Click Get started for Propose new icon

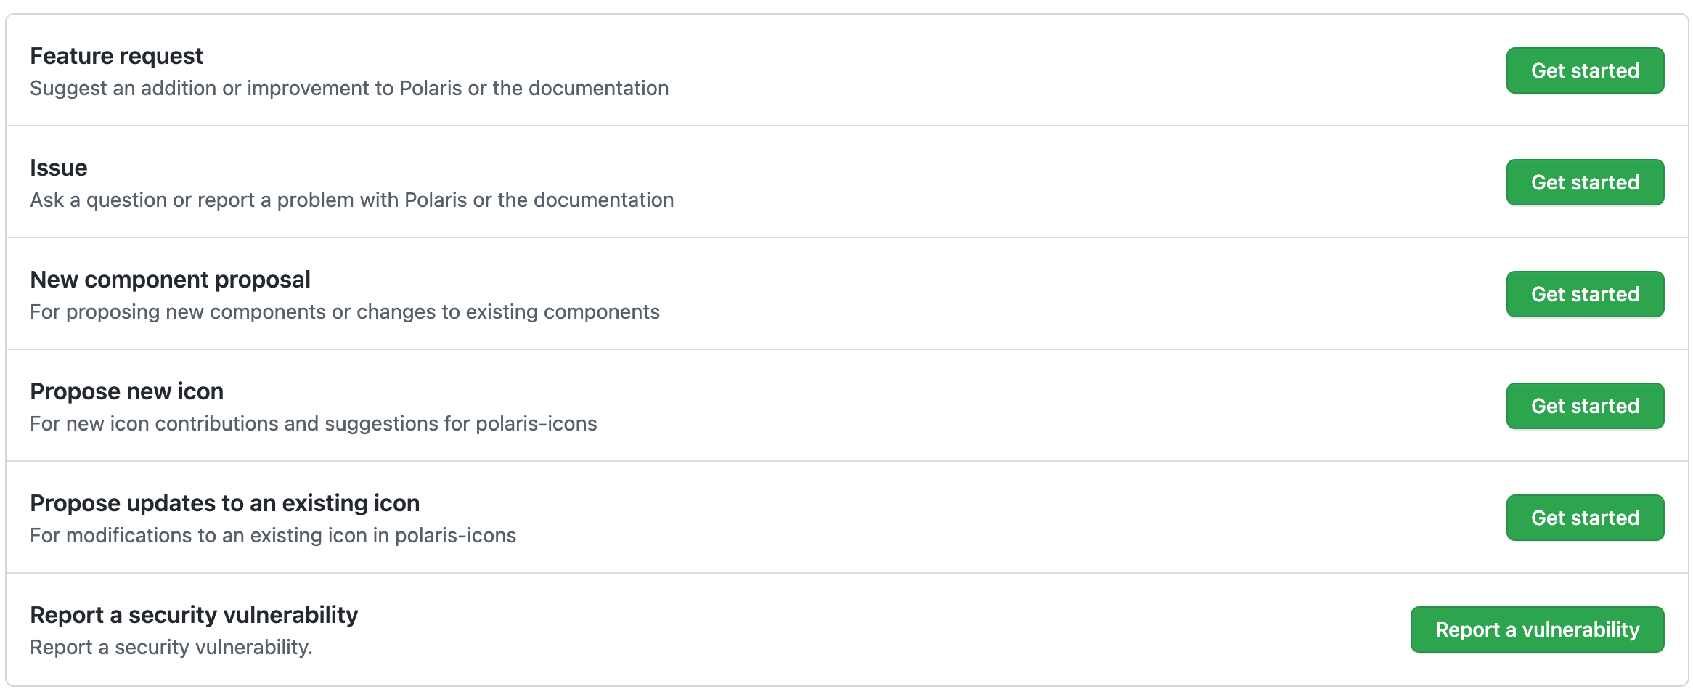pyautogui.click(x=1585, y=406)
